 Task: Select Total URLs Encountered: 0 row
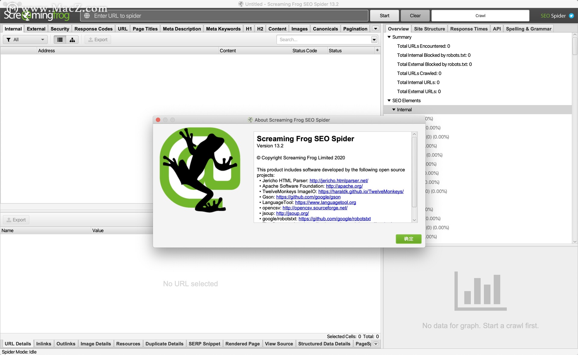pyautogui.click(x=423, y=46)
